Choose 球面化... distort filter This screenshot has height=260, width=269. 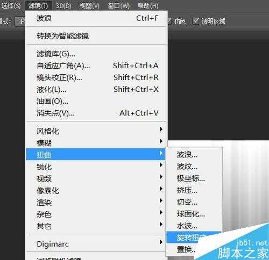[194, 213]
